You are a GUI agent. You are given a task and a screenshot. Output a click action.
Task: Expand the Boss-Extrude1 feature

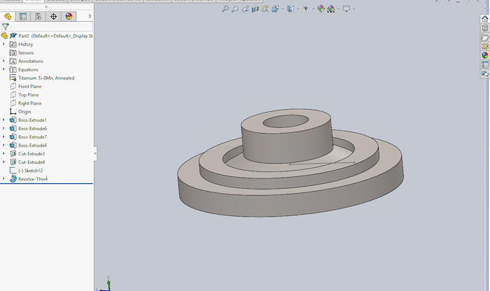point(3,120)
